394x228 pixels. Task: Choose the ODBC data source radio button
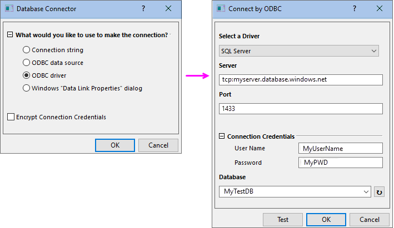point(27,63)
